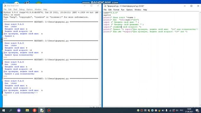Click the green tray icon
This screenshot has height=113, width=201.
pyautogui.click(x=138, y=110)
